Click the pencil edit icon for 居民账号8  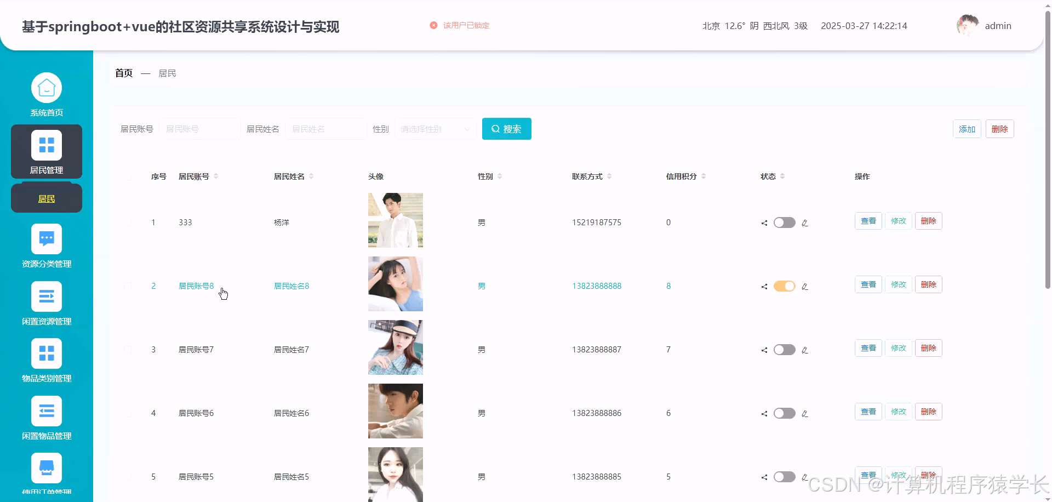click(x=804, y=286)
